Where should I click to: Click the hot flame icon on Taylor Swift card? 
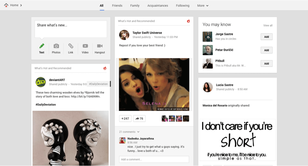[x=188, y=21]
